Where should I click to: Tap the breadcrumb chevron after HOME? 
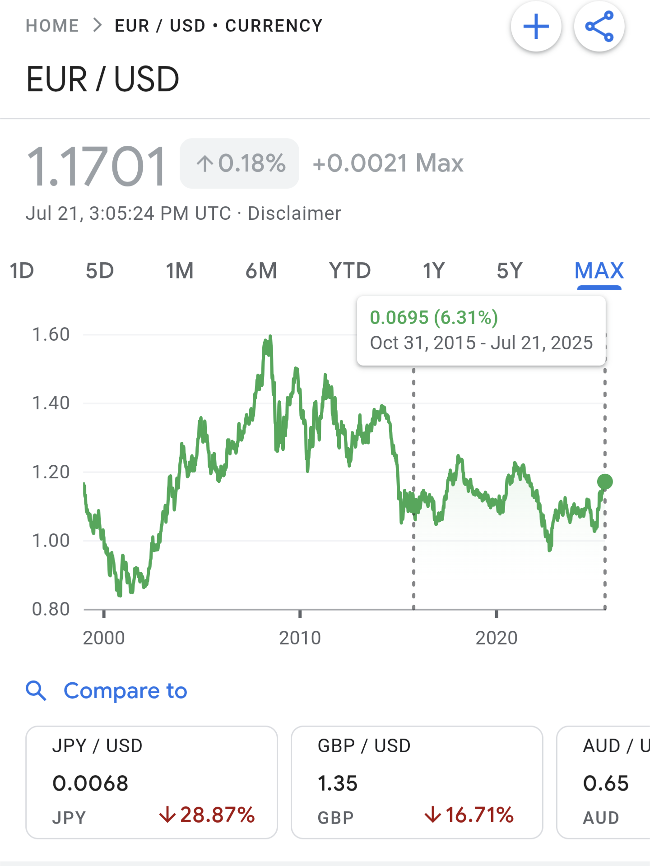(x=97, y=25)
